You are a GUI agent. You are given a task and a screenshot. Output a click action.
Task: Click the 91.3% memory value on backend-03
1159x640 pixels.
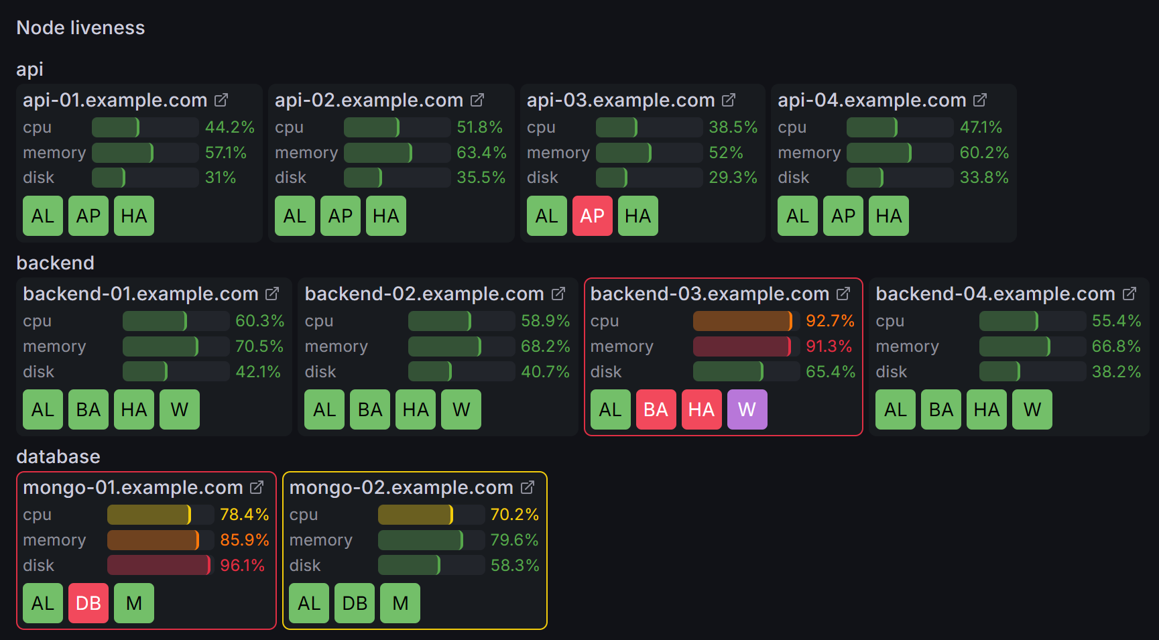click(829, 346)
